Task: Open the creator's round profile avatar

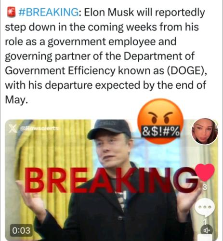Action: click(205, 132)
